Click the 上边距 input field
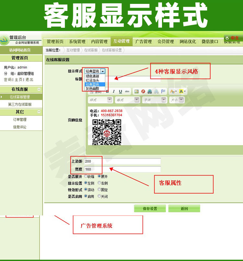Viewport: 243px width, 261px height. 122,161
